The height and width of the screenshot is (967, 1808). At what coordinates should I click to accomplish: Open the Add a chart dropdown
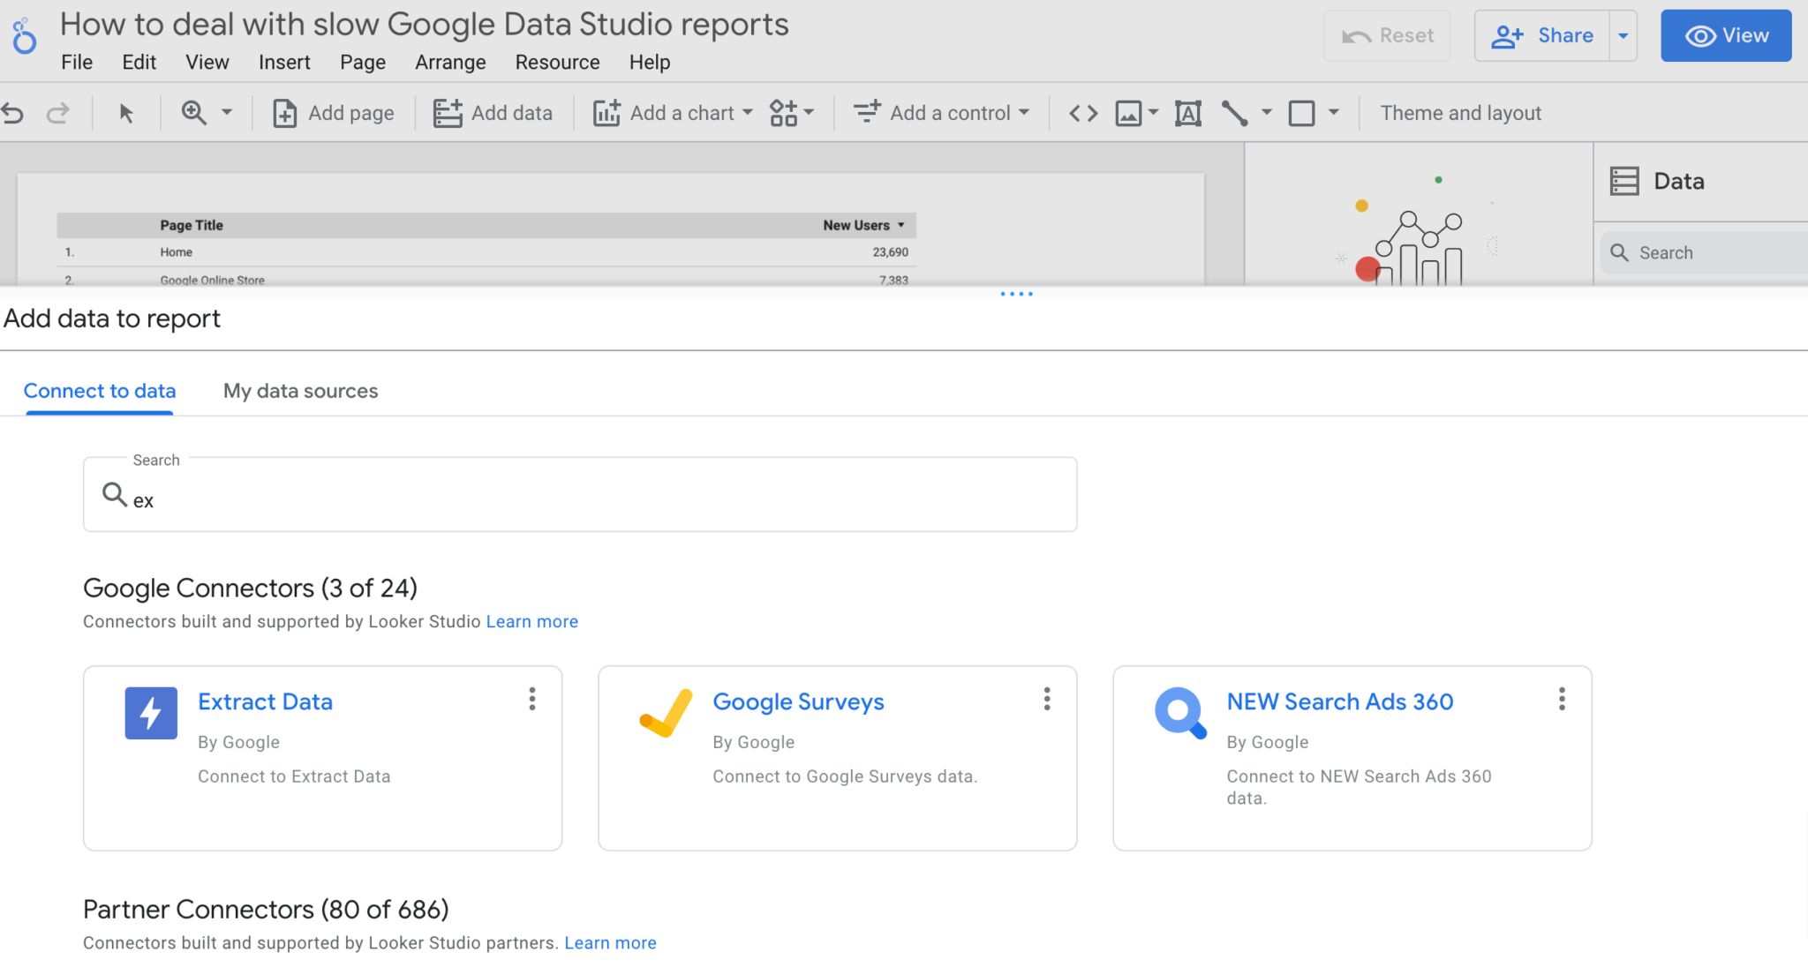(748, 112)
